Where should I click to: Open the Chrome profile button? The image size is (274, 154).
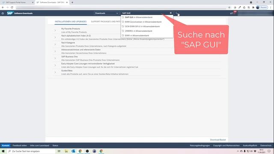point(262,8)
